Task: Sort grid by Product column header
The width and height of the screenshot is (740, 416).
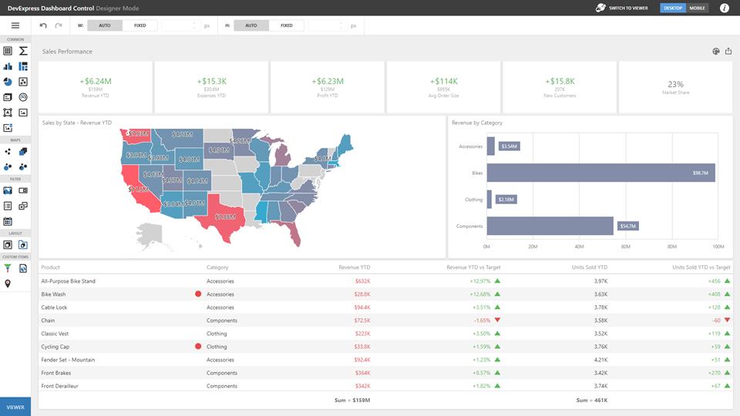Action: pos(51,267)
